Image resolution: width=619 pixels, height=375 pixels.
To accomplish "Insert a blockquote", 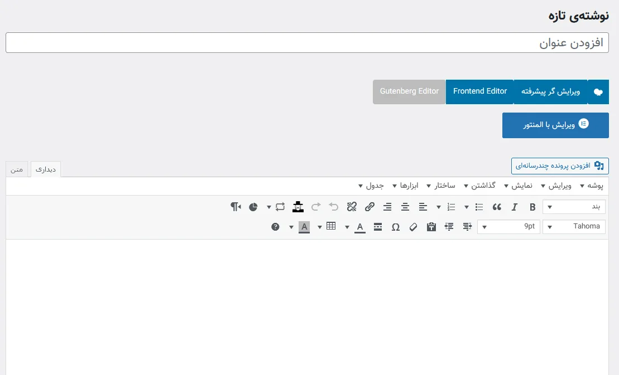I will pos(497,207).
